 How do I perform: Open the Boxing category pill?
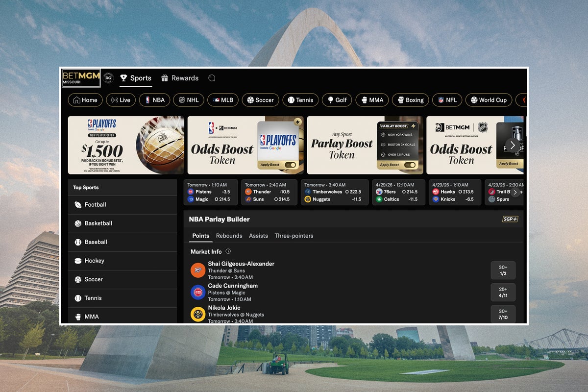tap(411, 100)
